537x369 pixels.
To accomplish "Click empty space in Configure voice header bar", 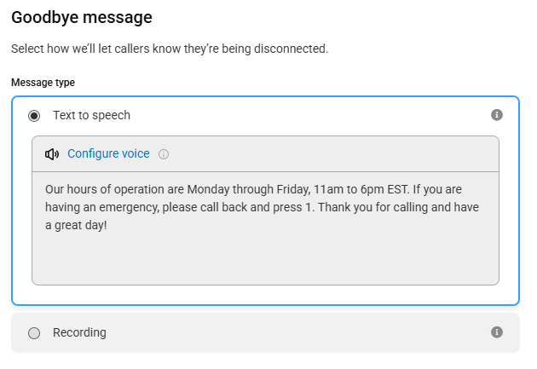I will [x=326, y=154].
